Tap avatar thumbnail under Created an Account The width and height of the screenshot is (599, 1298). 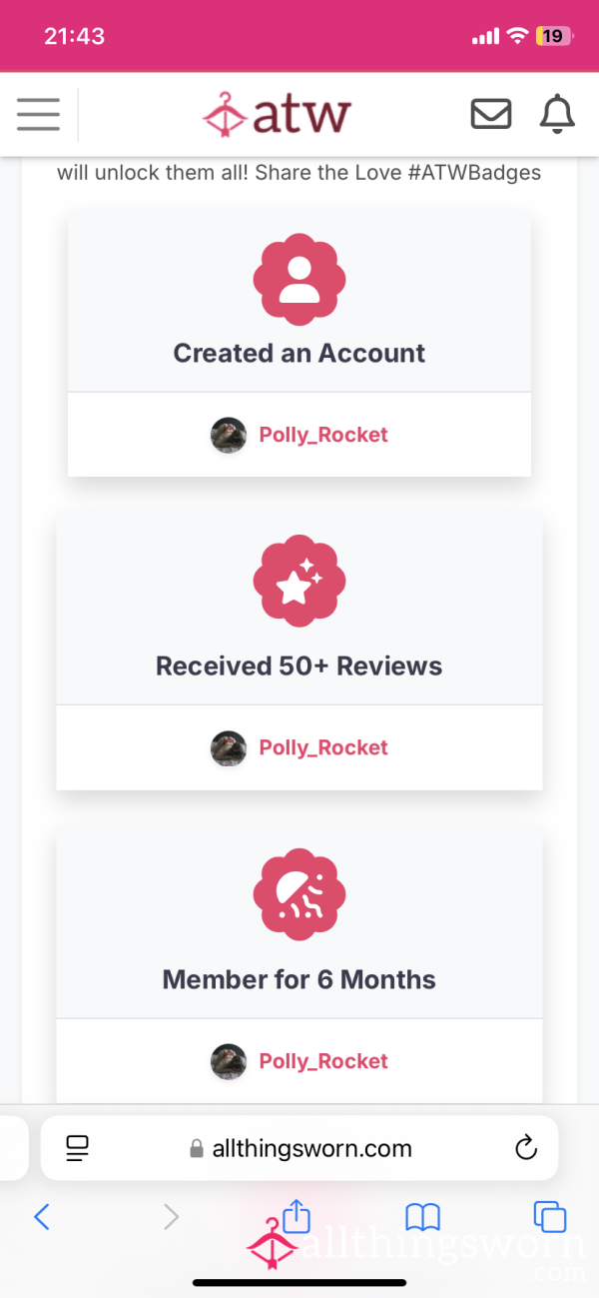click(x=229, y=436)
